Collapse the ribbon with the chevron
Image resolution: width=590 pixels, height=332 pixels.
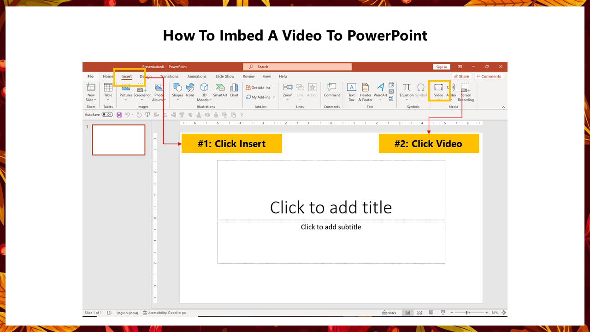coord(503,107)
